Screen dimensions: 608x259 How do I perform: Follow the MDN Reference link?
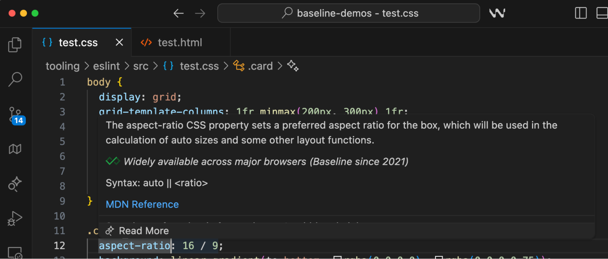click(x=142, y=204)
